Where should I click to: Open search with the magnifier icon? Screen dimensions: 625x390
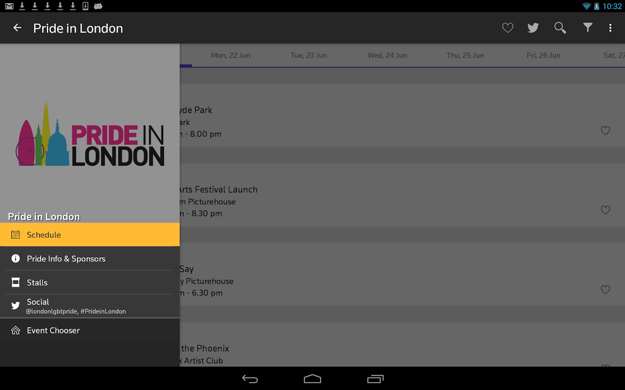click(560, 28)
